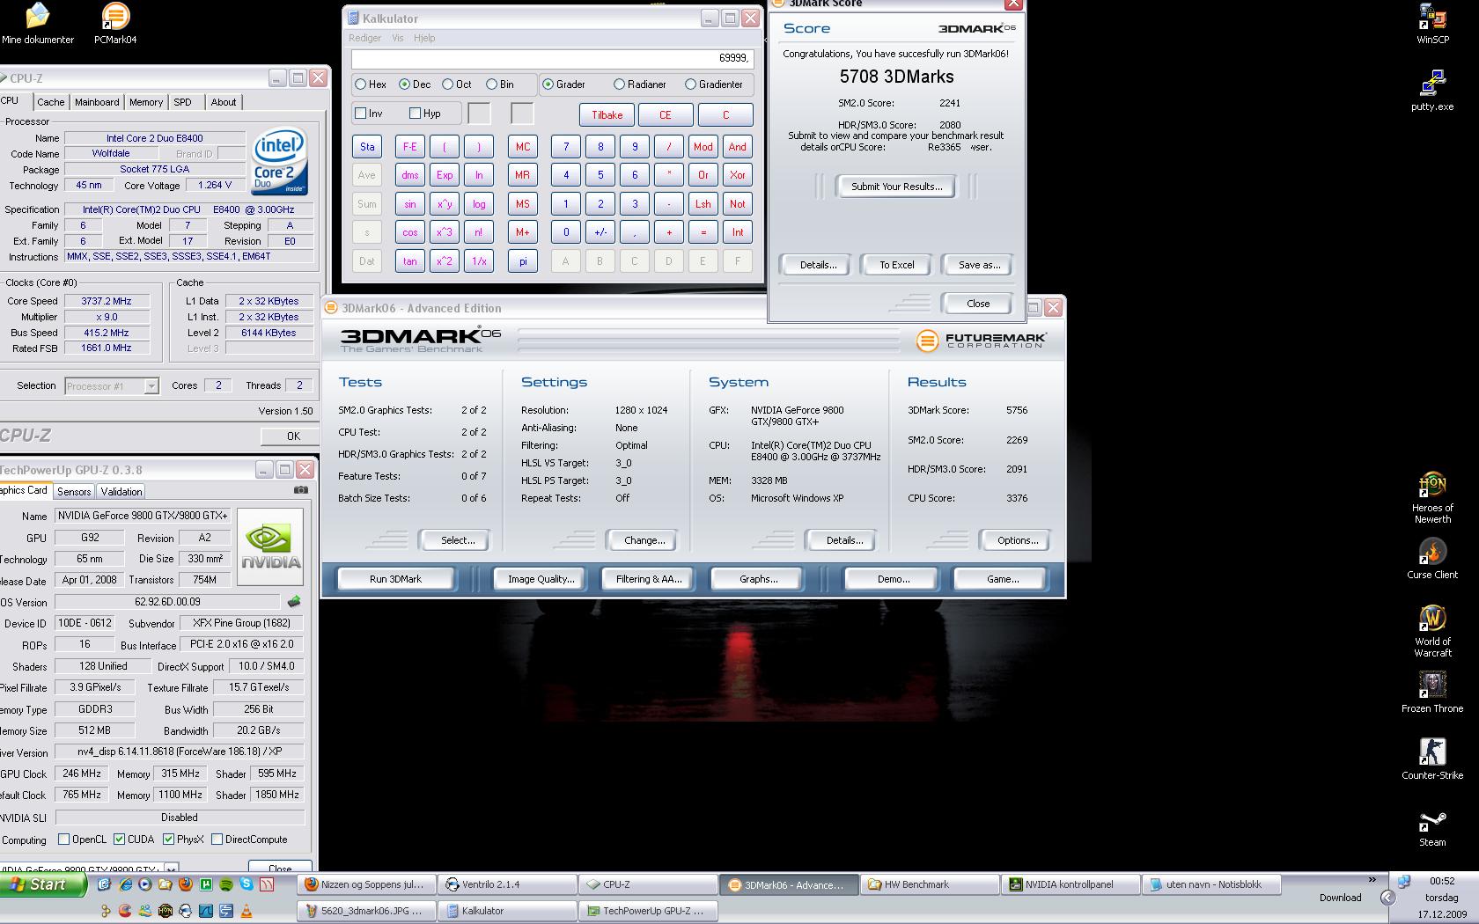Open Curse Client desktop icon
The image size is (1479, 924).
tap(1432, 559)
